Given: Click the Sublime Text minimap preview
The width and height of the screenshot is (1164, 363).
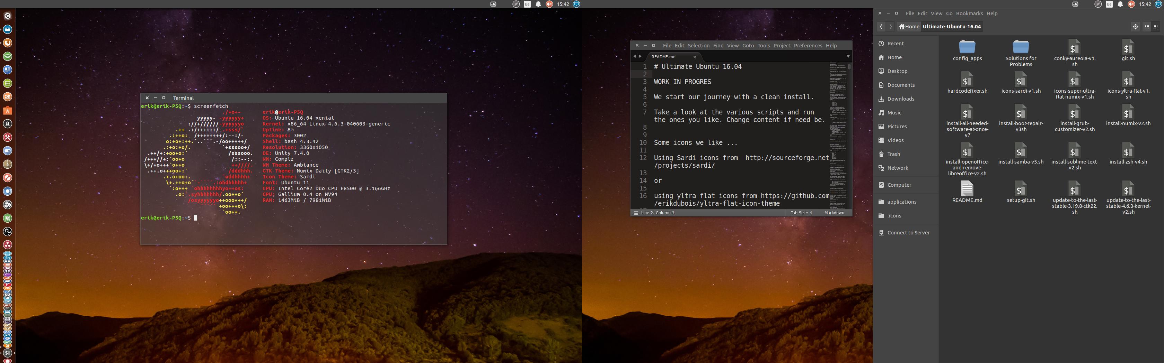Looking at the screenshot, I should (x=838, y=135).
